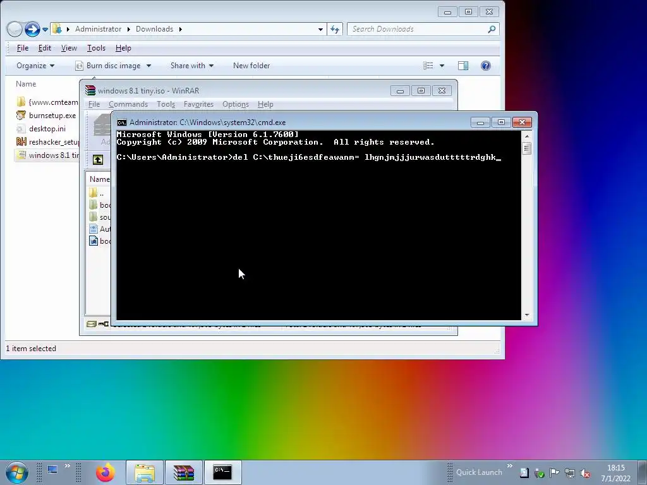The height and width of the screenshot is (485, 647).
Task: Switch to Windows Explorer taskbar button
Action: click(x=145, y=472)
